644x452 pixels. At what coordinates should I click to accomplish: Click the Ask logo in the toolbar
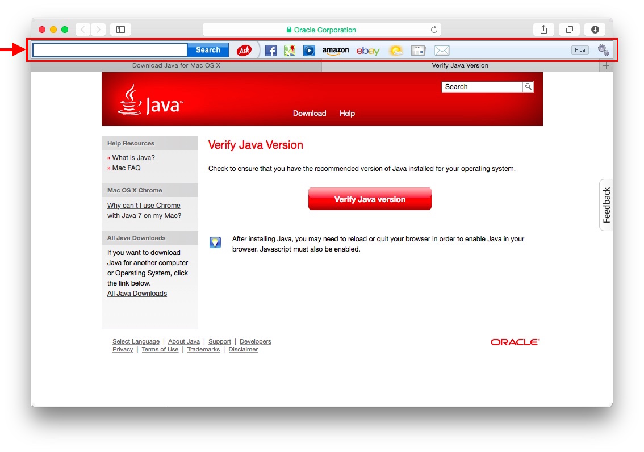[244, 50]
